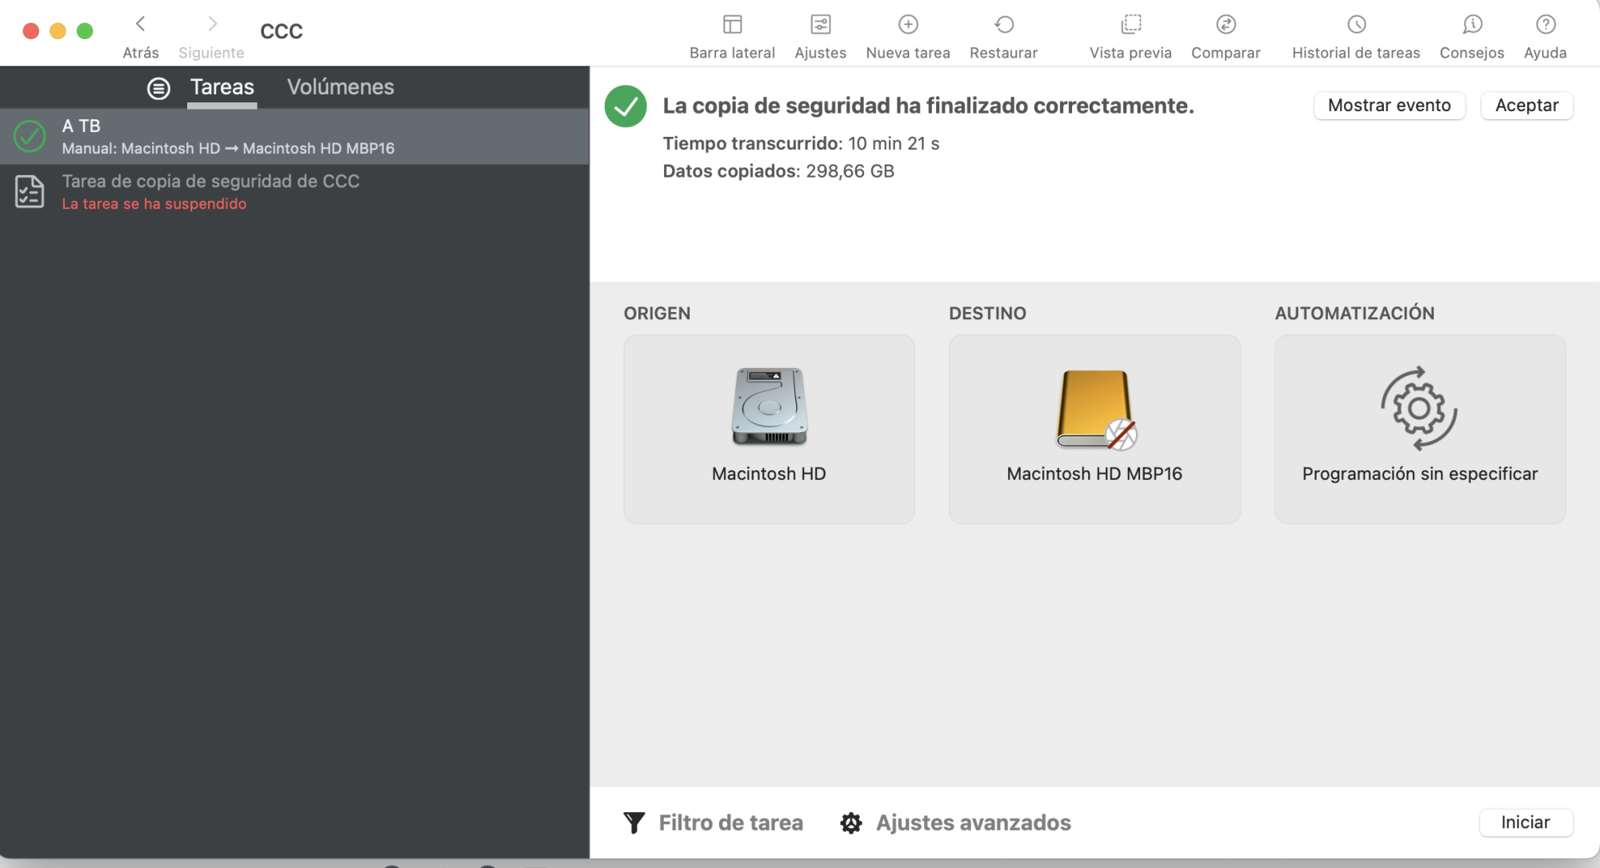Open the Programación sin especificar automation box

[x=1419, y=429]
